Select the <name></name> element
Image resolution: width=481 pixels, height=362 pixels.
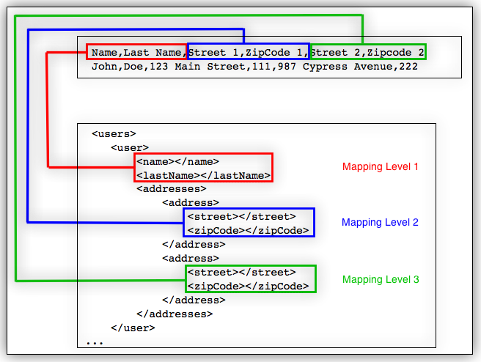pyautogui.click(x=177, y=161)
